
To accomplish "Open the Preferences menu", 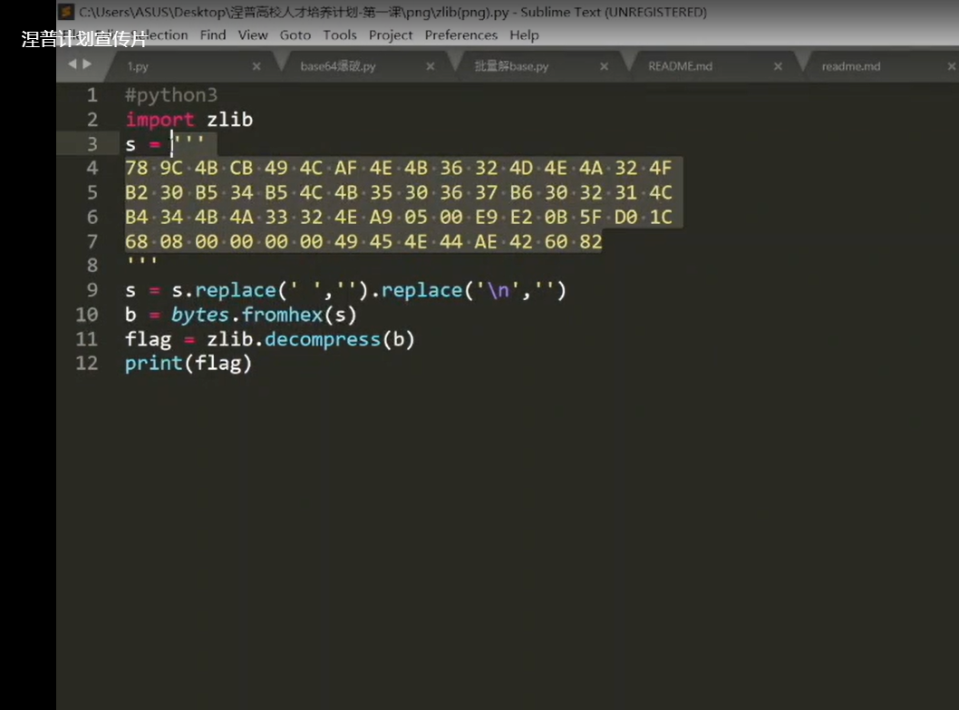I will (x=461, y=35).
